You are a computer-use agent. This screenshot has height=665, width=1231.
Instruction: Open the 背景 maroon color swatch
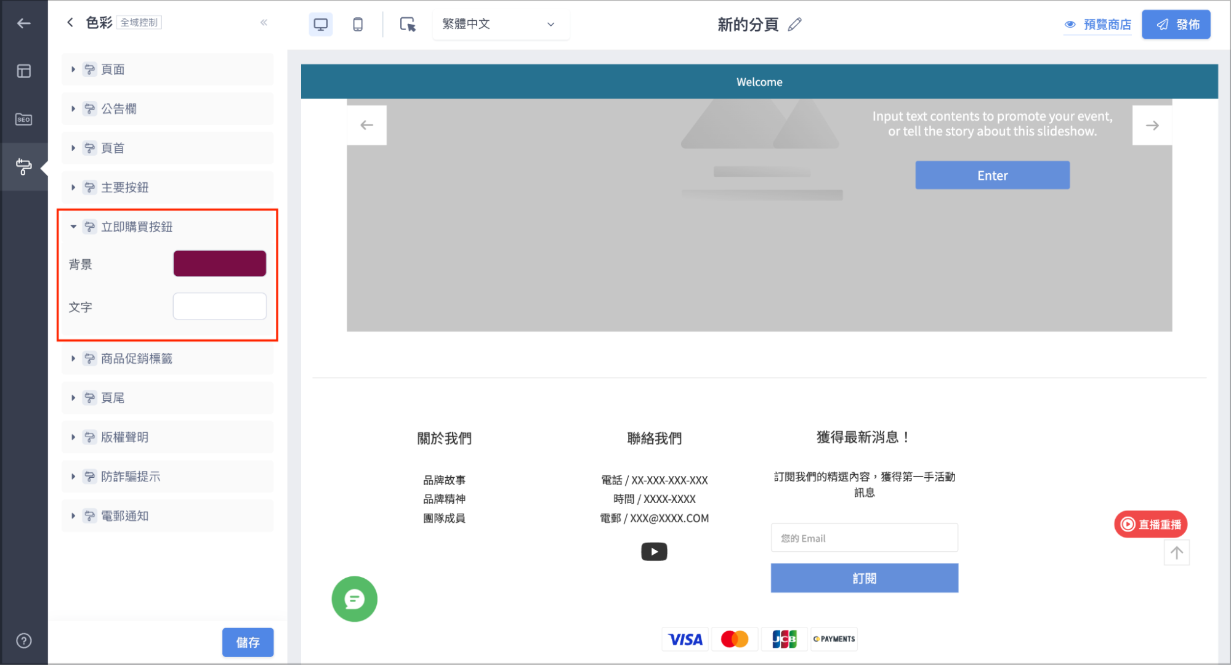[x=220, y=264]
